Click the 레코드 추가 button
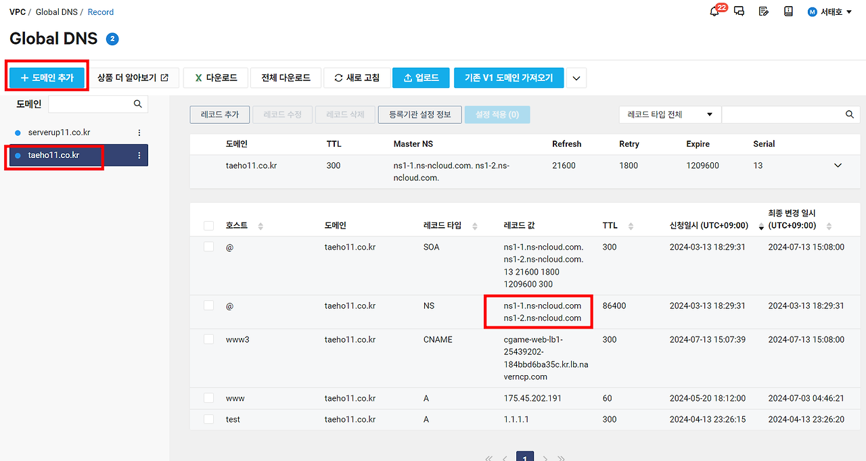This screenshot has width=866, height=461. [x=220, y=114]
